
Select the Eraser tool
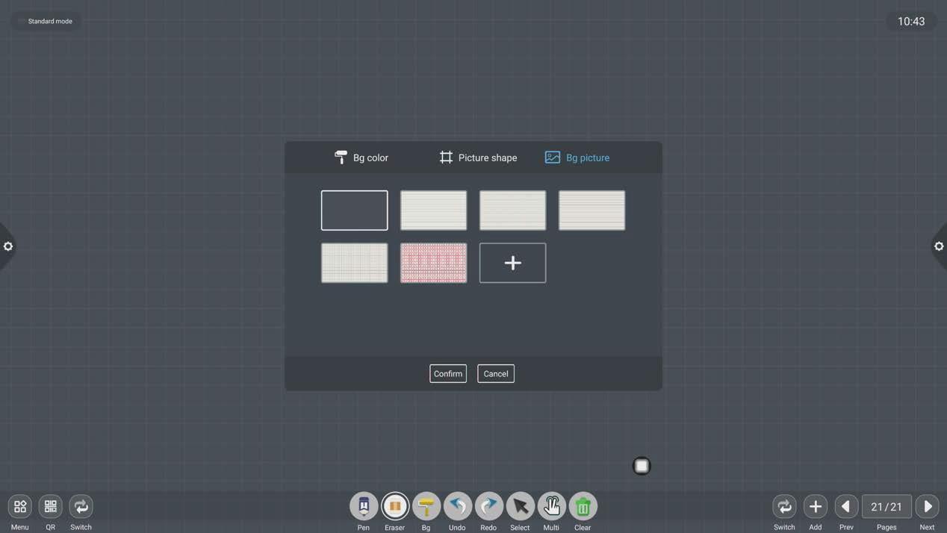(395, 506)
